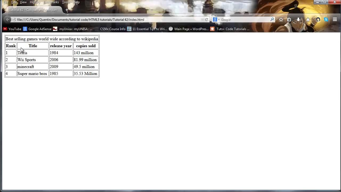Viewport: 341px width, 192px height.
Task: Open the myUnisa bookmark
Action: [73, 29]
